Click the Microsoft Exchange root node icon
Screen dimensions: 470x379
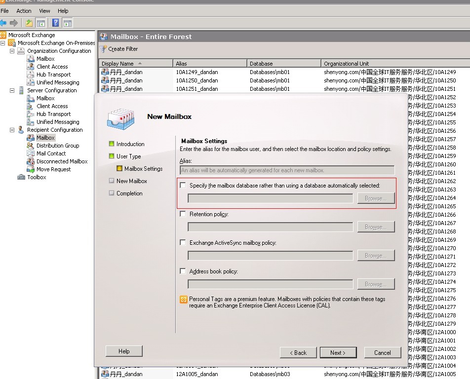coord(3,35)
